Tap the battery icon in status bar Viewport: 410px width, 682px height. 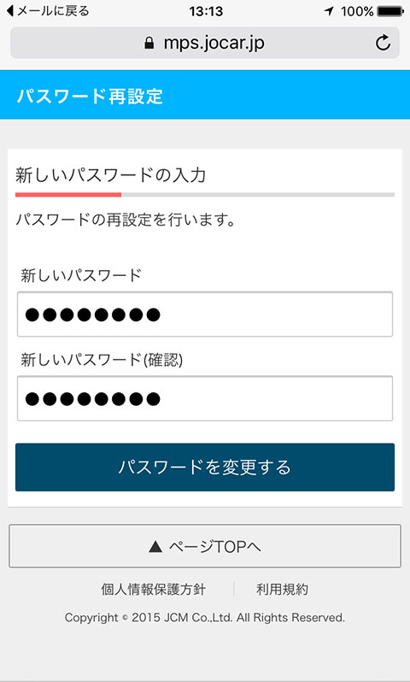point(391,12)
